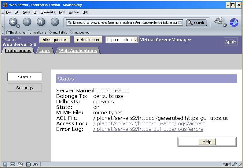
Task: Click the Stop loading icon
Action: point(55,22)
